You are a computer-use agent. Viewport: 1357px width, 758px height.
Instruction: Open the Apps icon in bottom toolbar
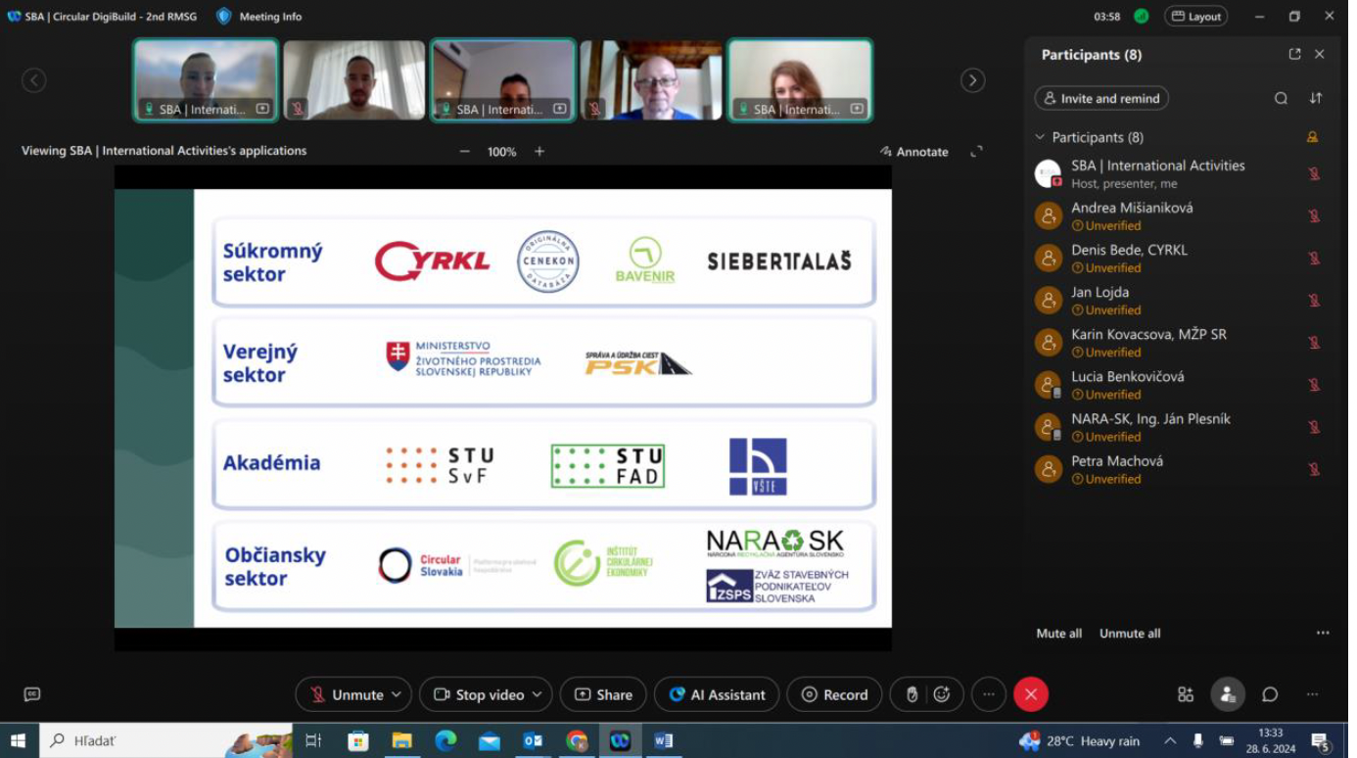[1186, 694]
